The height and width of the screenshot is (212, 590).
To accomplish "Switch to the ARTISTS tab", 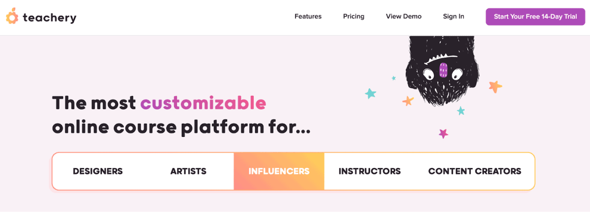I will 188,171.
